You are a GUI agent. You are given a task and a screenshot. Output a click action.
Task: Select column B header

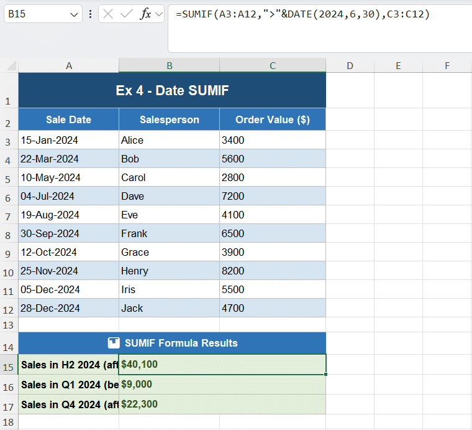[x=169, y=65]
